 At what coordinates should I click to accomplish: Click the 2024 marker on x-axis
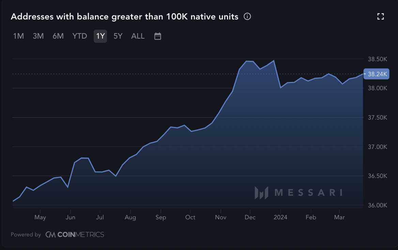(280, 217)
